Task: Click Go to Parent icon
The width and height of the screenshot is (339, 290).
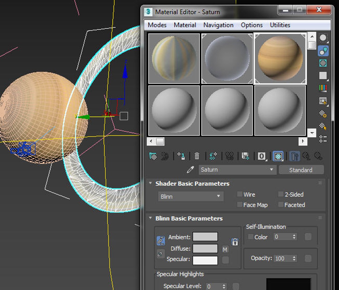Action: (306, 156)
